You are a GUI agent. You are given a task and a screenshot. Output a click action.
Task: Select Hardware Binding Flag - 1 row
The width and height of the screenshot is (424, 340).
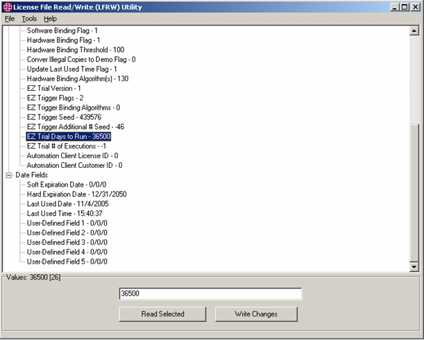coord(63,40)
